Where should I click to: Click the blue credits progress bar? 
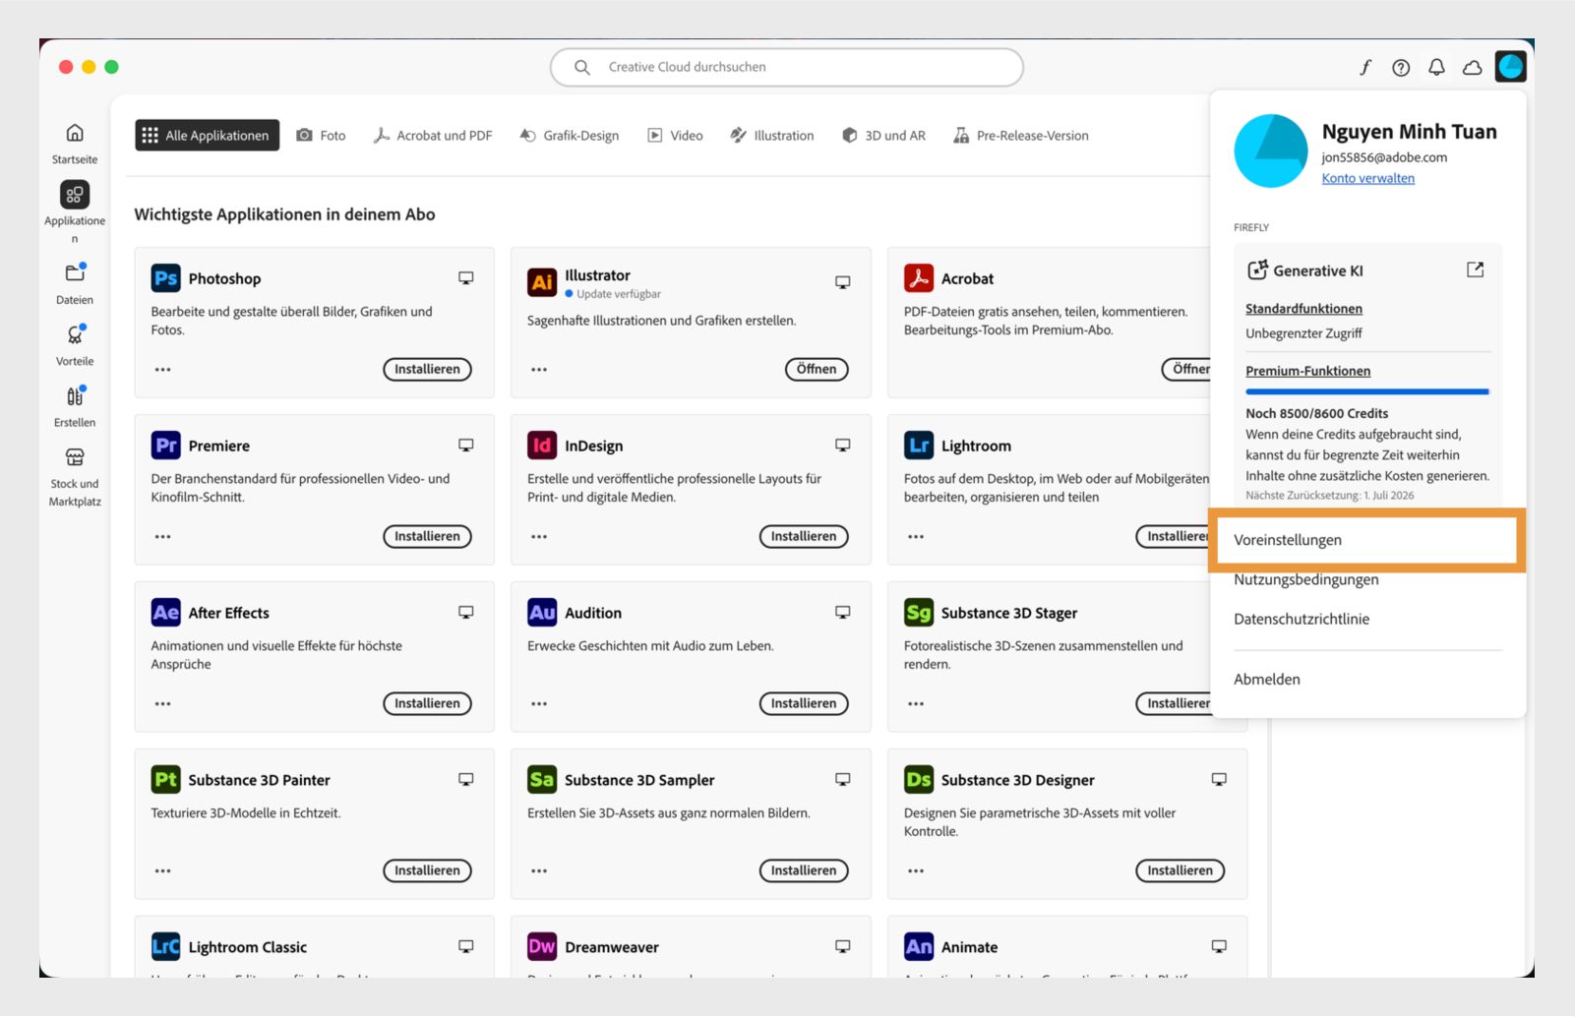(1367, 391)
